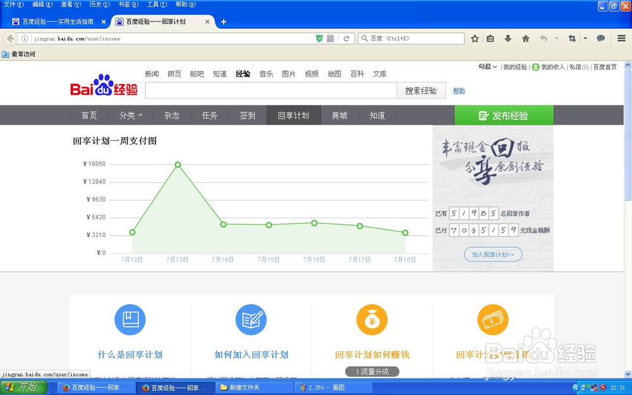Click the QR code icon in address bar
Image resolution: width=632 pixels, height=395 pixels.
pyautogui.click(x=330, y=39)
